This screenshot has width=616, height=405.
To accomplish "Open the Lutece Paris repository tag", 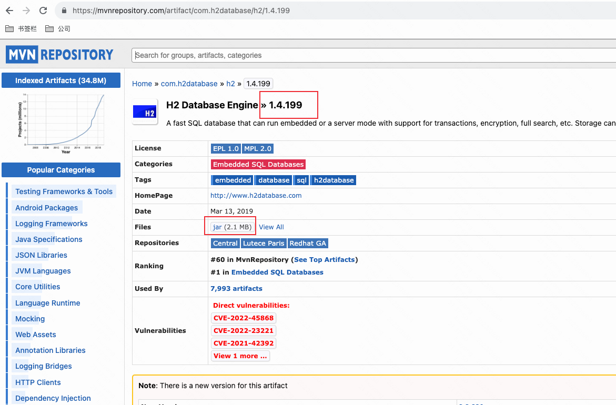I will [x=264, y=244].
